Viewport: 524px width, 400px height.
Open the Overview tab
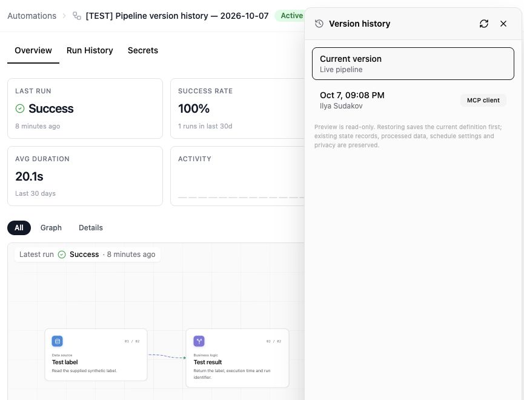pos(33,50)
